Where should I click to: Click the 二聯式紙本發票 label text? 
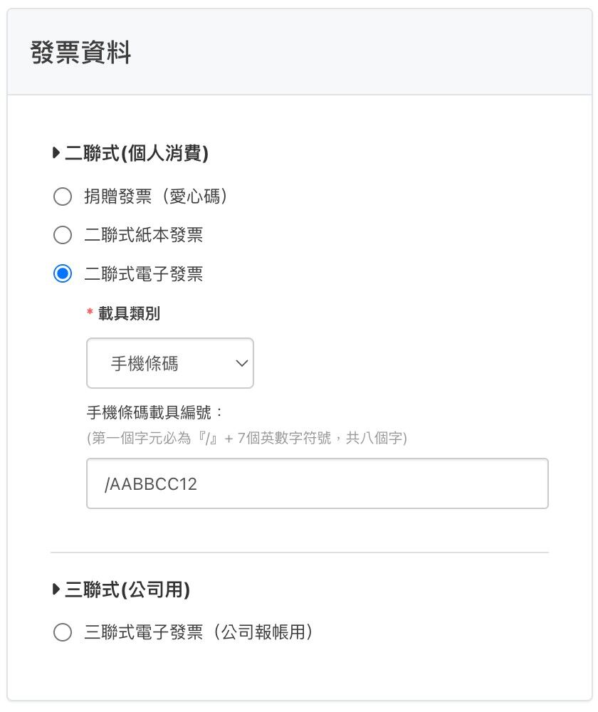click(x=144, y=235)
